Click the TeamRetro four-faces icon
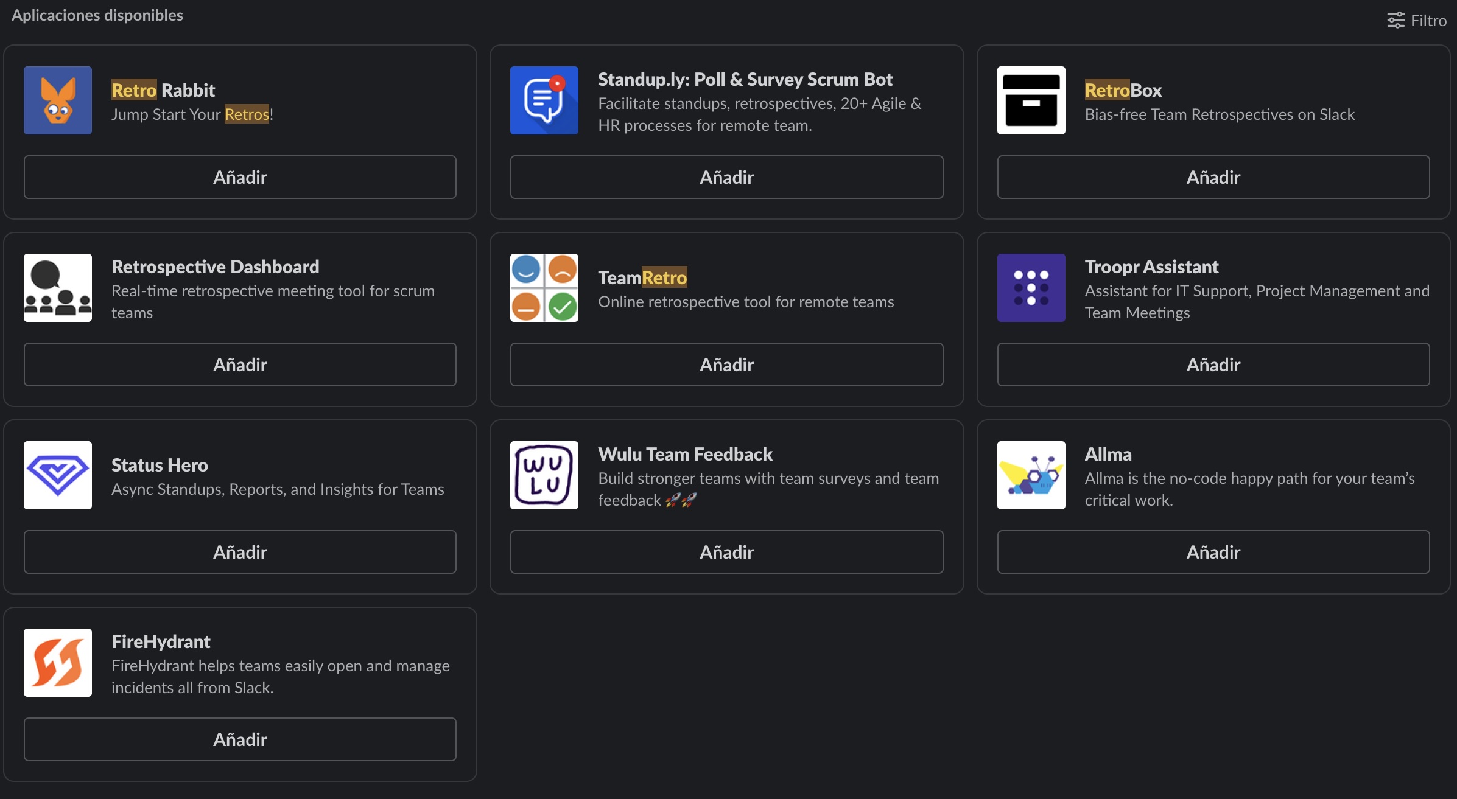Viewport: 1457px width, 799px height. coord(544,288)
